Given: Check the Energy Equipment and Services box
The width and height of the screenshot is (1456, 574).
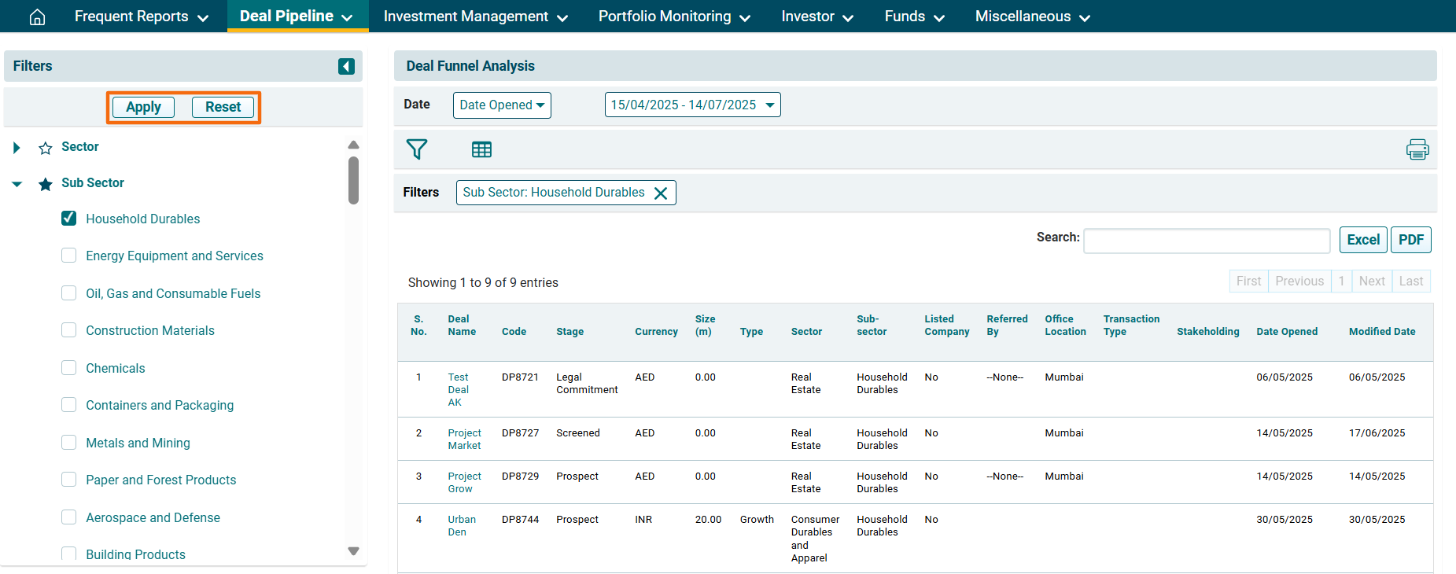Looking at the screenshot, I should (69, 256).
